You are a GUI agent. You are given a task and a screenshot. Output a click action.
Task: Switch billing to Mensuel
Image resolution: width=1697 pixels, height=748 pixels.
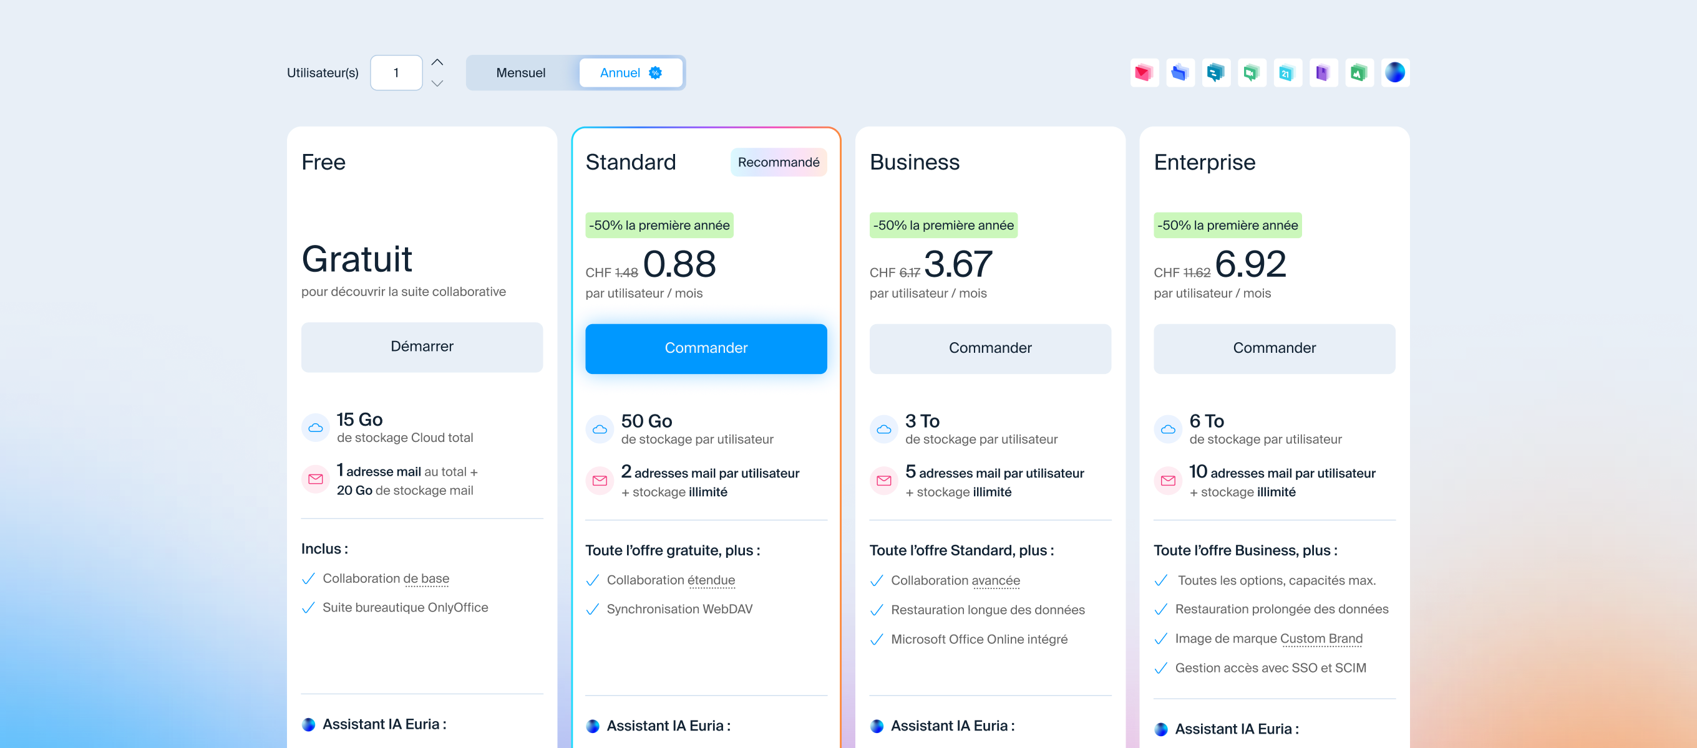[520, 72]
